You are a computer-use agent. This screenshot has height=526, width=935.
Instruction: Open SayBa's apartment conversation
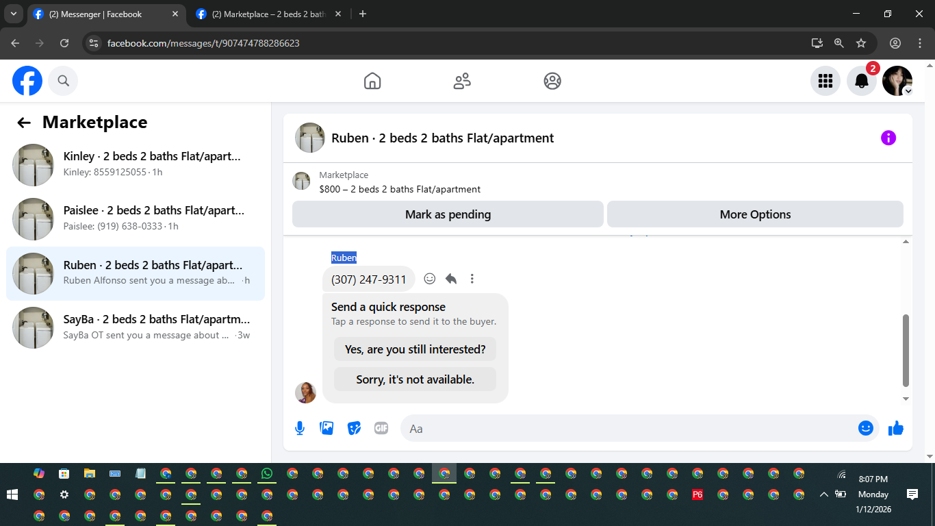[x=136, y=328]
